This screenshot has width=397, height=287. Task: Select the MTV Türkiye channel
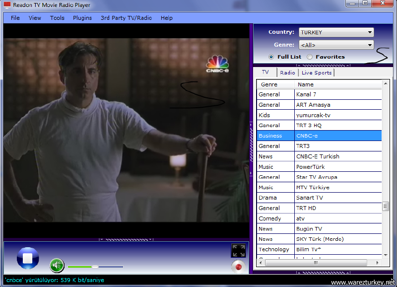[x=319, y=188]
